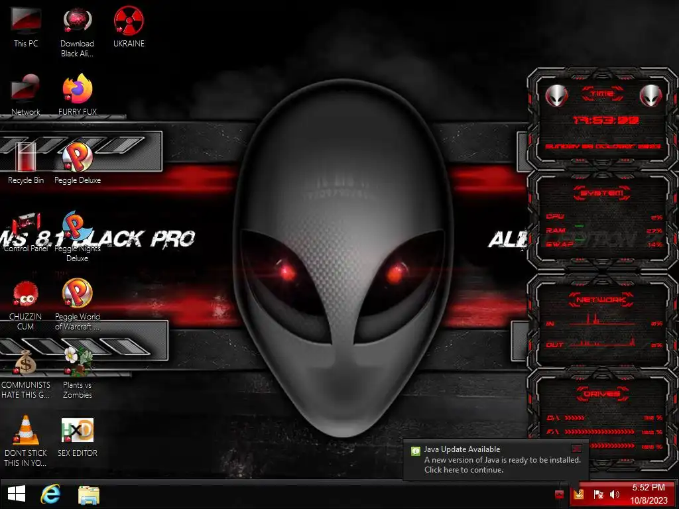
Task: Click the 10/8/2023 date in taskbar
Action: point(648,500)
